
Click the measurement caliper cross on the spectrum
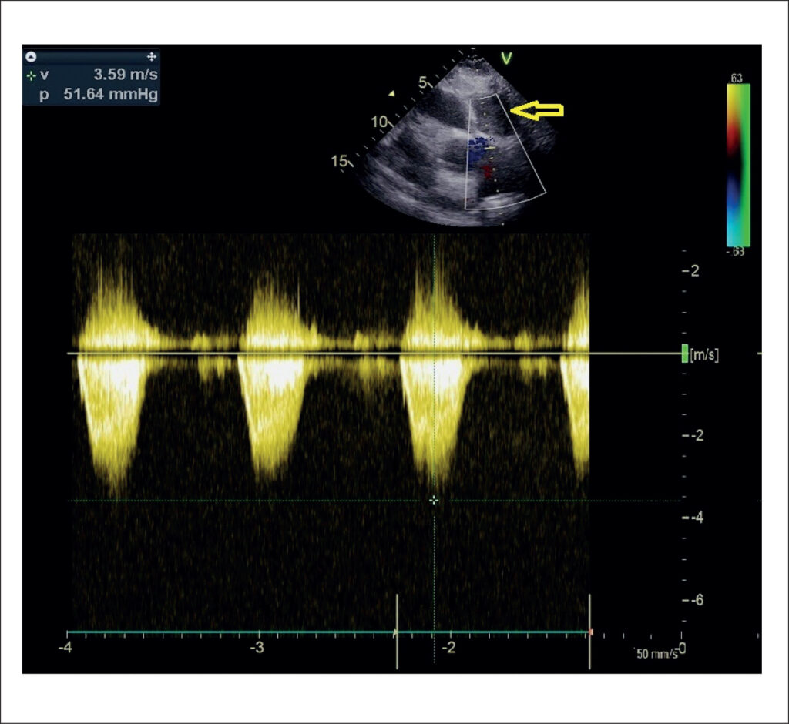(434, 501)
